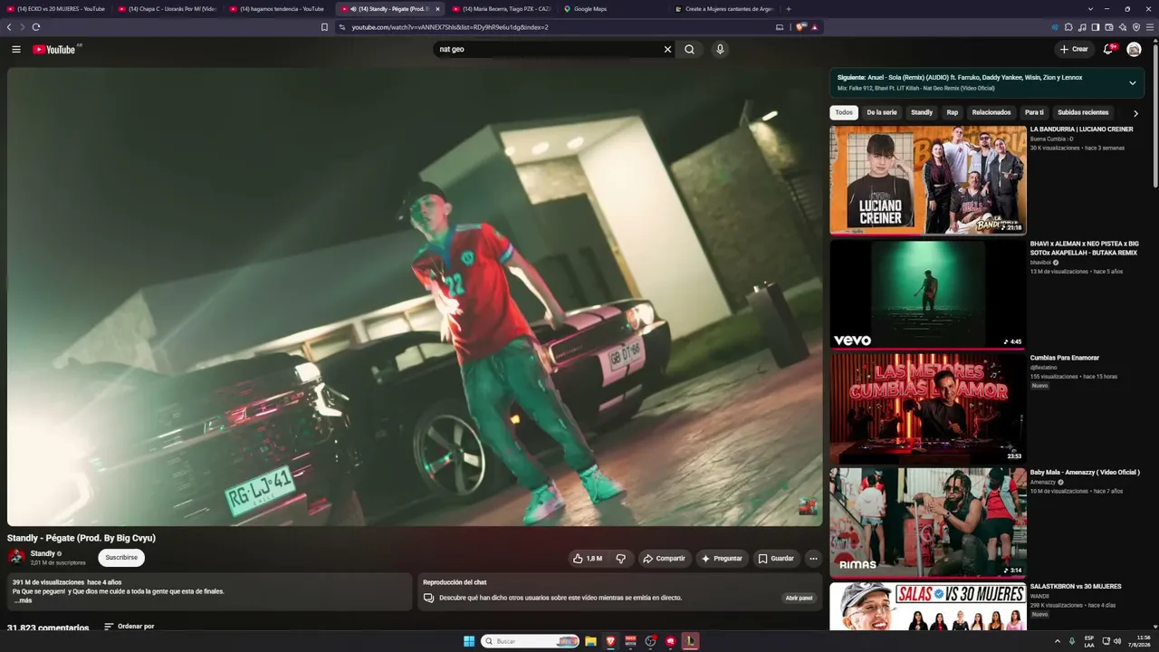Open comments 'Ordenar por' sort menu
Viewport: 1159px width, 652px height.
point(129,627)
